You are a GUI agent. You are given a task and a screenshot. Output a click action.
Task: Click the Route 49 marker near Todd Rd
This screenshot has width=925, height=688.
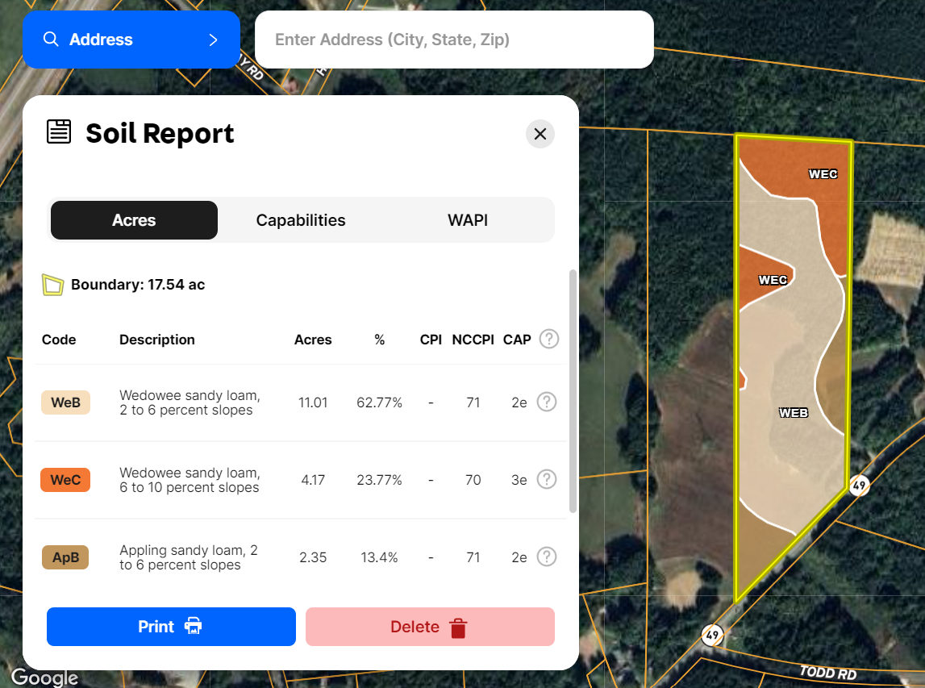tap(711, 634)
